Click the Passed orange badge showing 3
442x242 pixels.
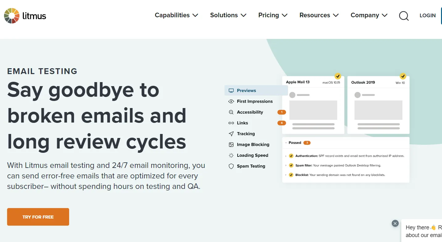pos(307,143)
